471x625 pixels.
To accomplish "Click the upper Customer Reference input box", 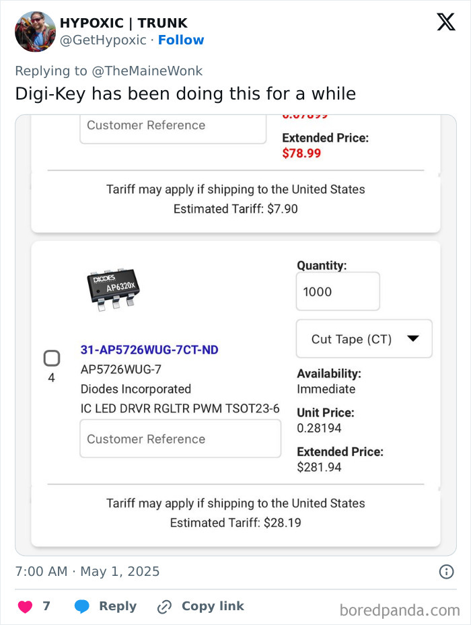I will [172, 125].
